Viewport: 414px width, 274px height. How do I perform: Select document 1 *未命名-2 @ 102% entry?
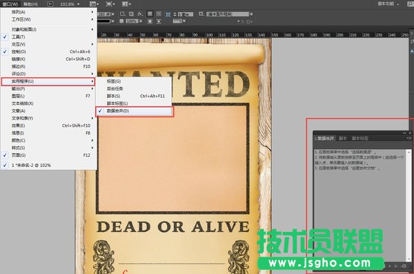(48, 165)
